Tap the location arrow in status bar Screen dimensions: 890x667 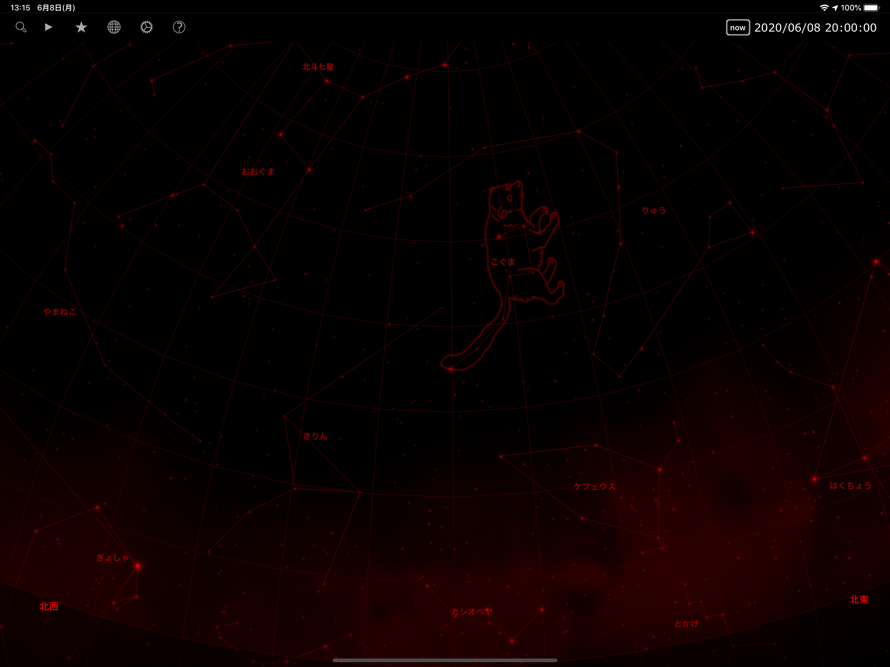point(835,7)
